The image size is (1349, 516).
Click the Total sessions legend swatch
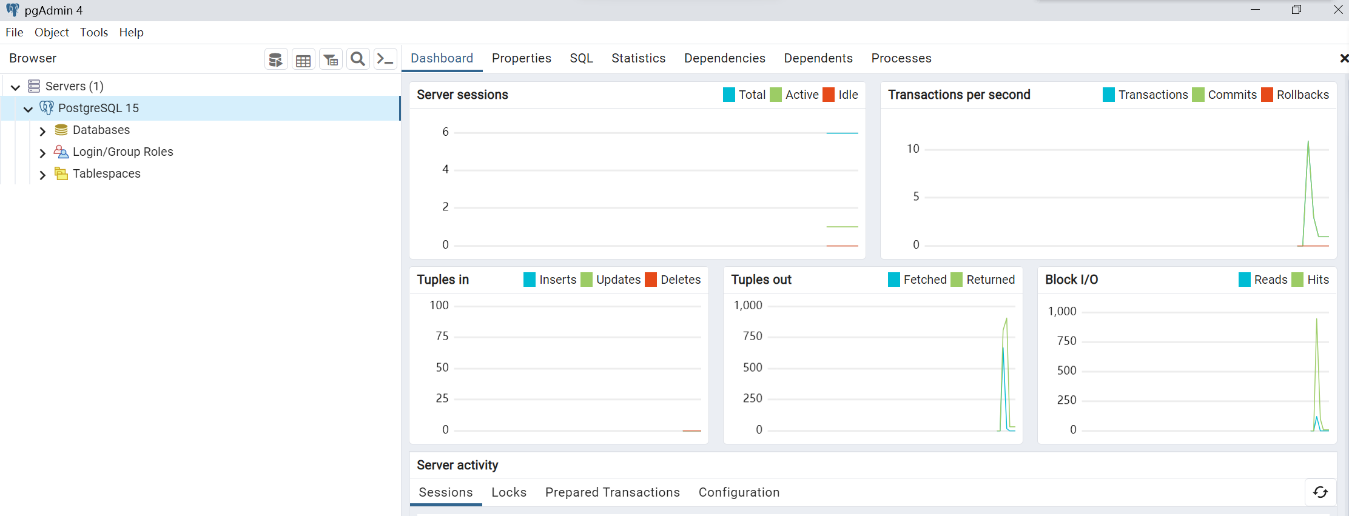point(729,95)
